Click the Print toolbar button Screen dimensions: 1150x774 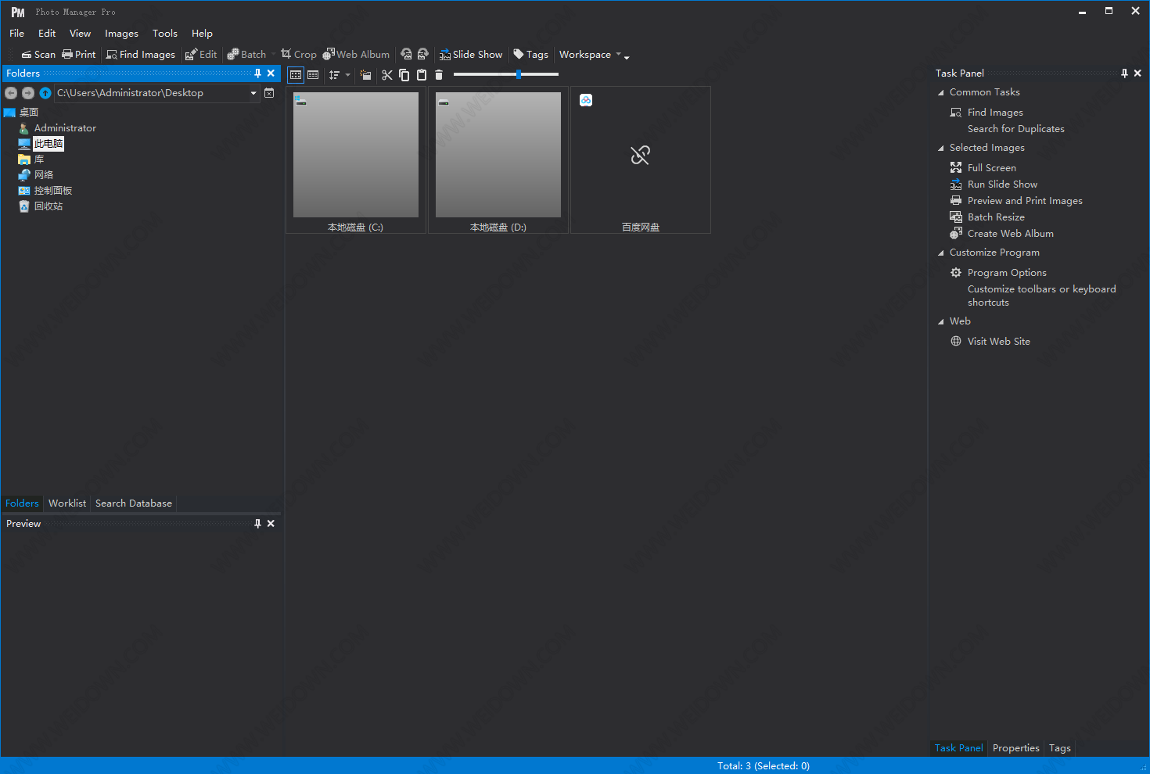pyautogui.click(x=79, y=55)
